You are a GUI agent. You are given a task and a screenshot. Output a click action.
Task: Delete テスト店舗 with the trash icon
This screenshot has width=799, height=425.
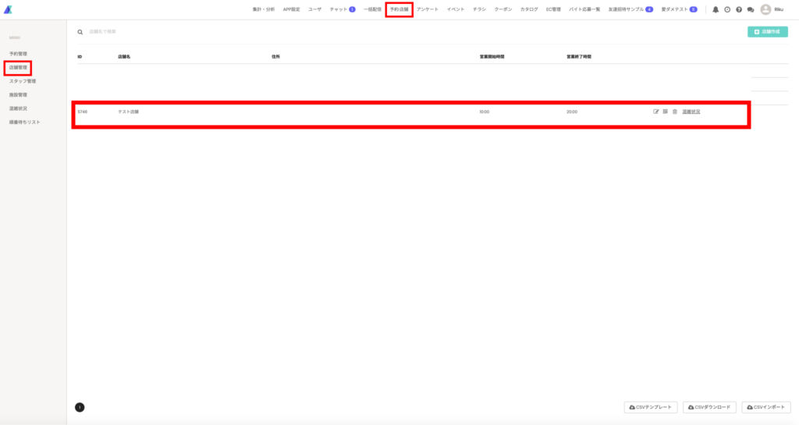tap(675, 112)
